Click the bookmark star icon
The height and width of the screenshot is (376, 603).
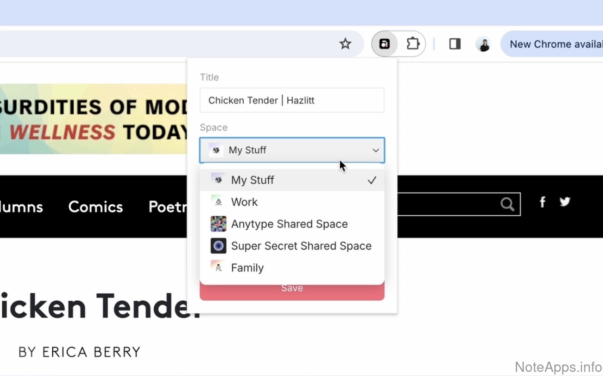coord(345,44)
